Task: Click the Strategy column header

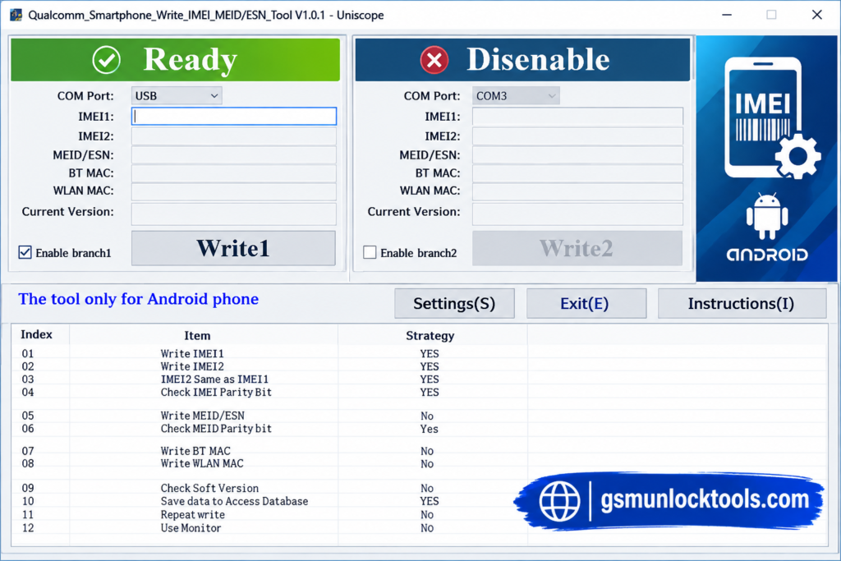Action: (x=432, y=335)
